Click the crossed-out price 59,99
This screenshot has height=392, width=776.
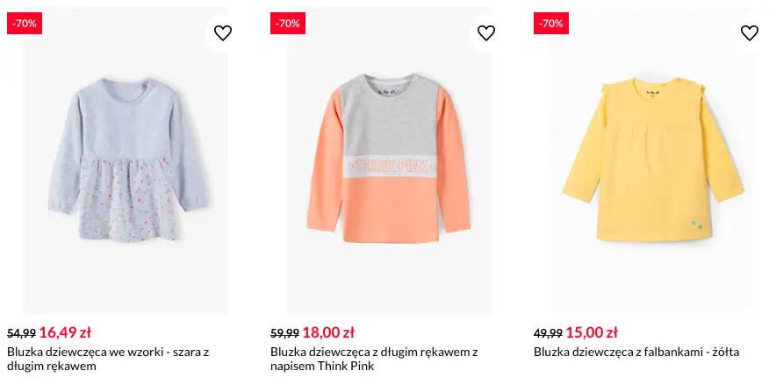(284, 333)
